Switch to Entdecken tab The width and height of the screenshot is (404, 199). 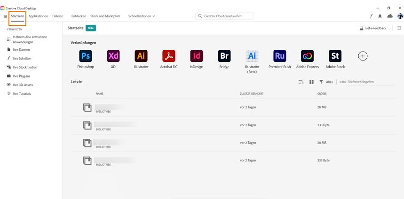[79, 16]
